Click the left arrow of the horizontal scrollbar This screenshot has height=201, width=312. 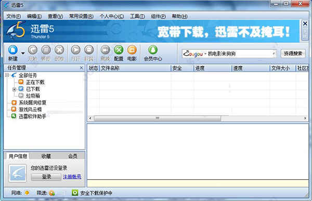point(90,118)
